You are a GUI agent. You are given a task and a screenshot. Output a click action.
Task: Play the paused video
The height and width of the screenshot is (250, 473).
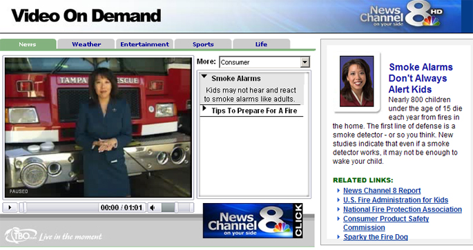tap(10, 207)
